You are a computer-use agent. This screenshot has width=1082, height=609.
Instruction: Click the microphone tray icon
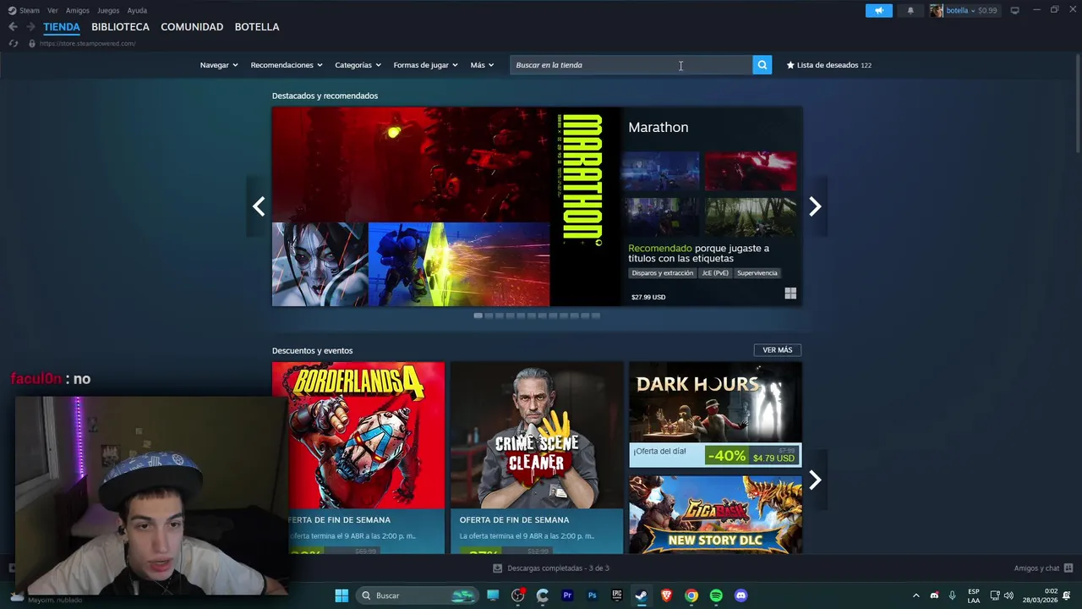[x=953, y=595]
